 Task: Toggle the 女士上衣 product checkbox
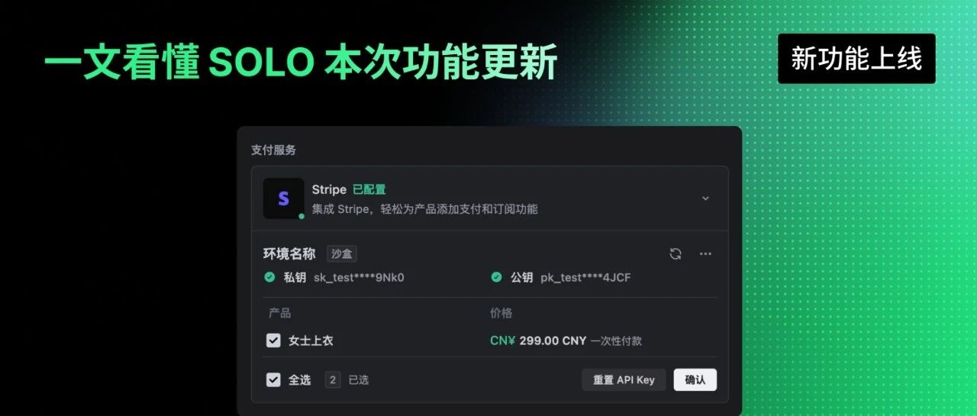pyautogui.click(x=273, y=340)
